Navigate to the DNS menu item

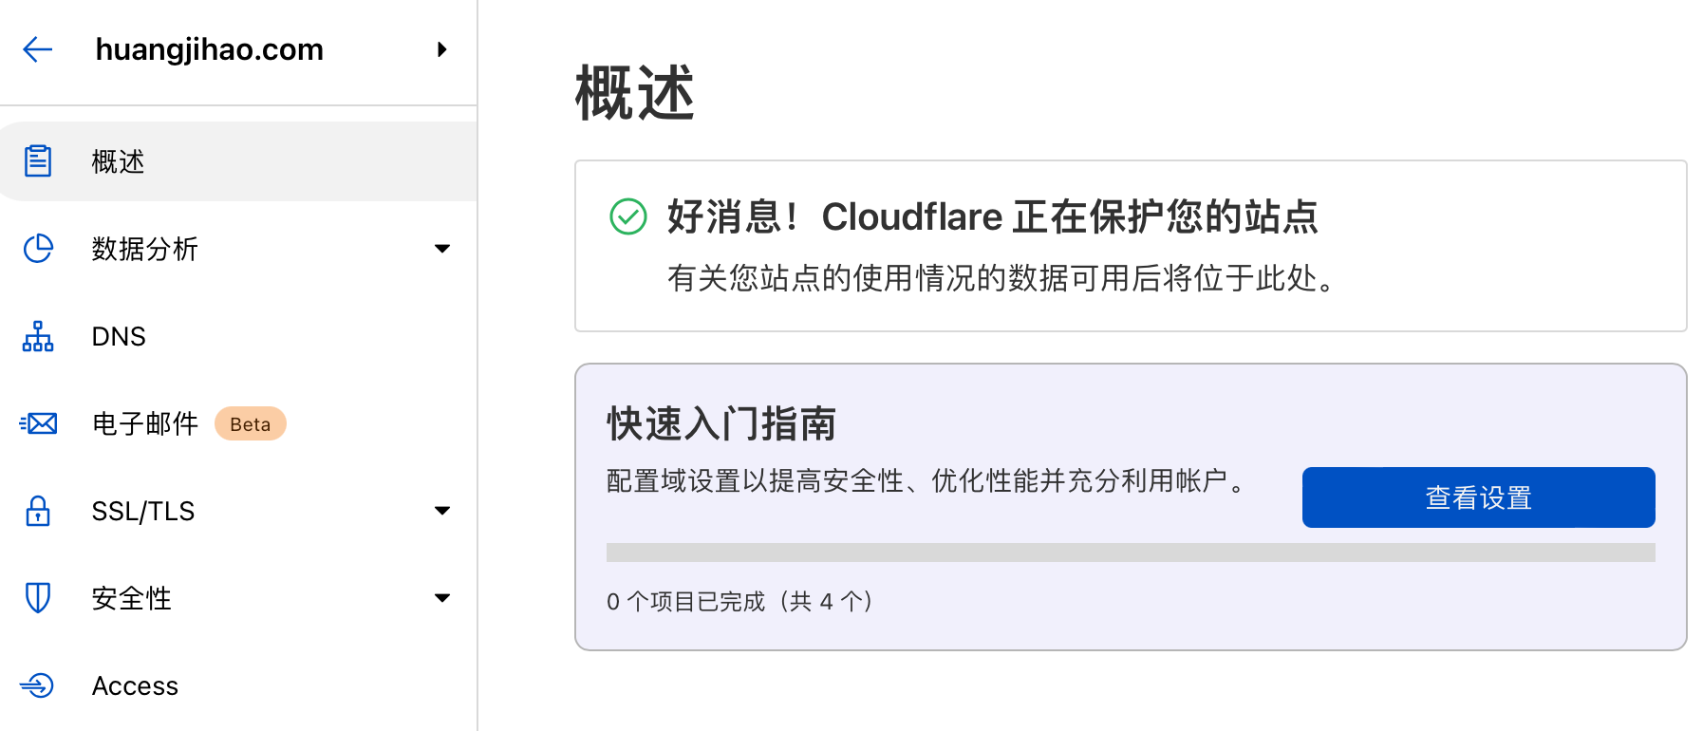(x=119, y=336)
